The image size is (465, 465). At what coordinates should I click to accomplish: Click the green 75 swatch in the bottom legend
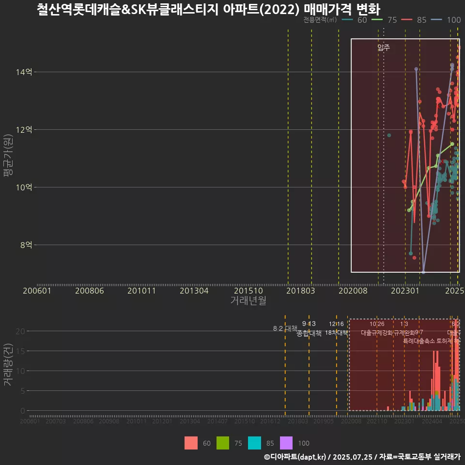click(x=223, y=443)
